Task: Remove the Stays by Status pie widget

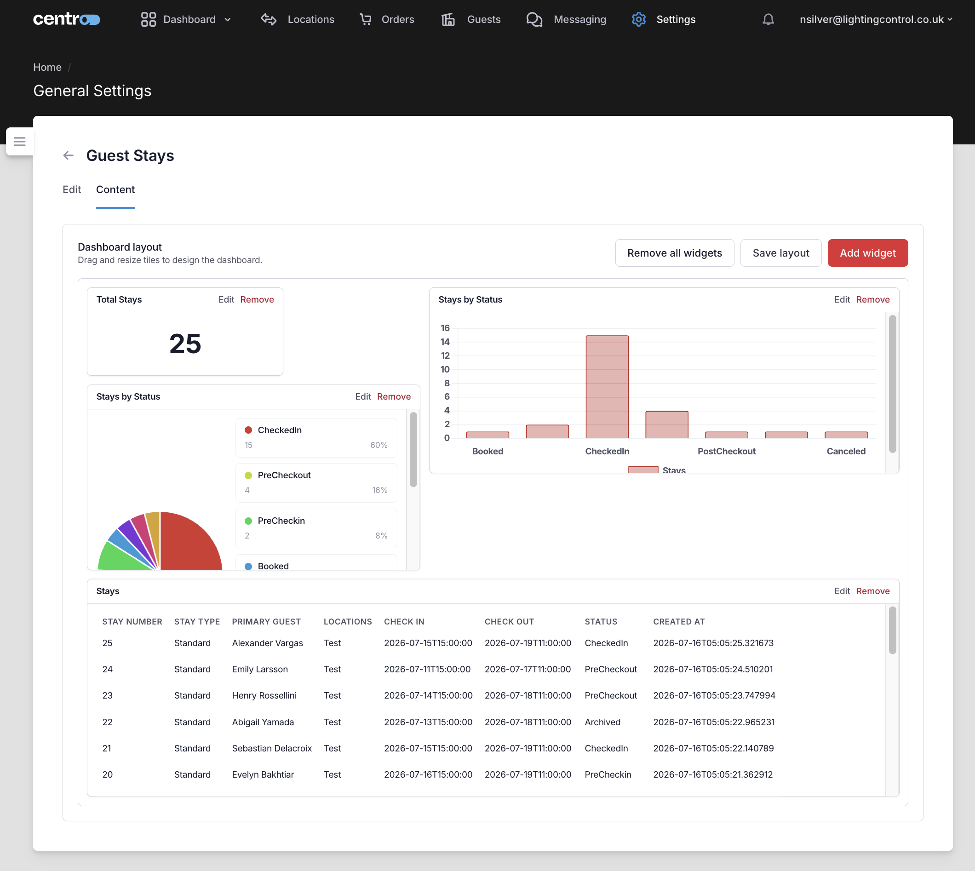Action: pyautogui.click(x=394, y=397)
